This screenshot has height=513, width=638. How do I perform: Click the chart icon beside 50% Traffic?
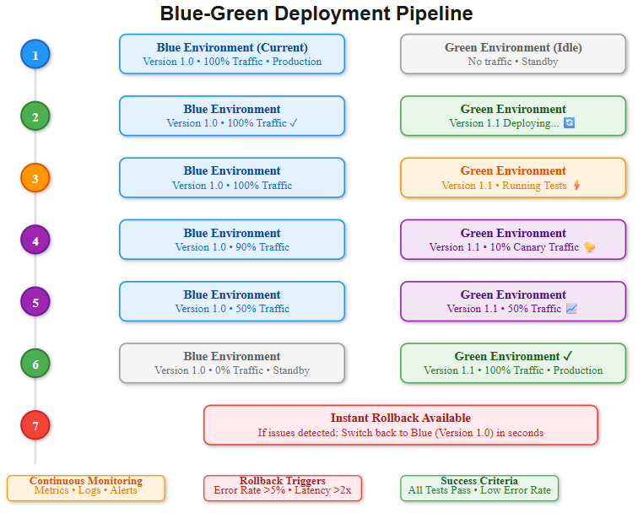pos(571,309)
